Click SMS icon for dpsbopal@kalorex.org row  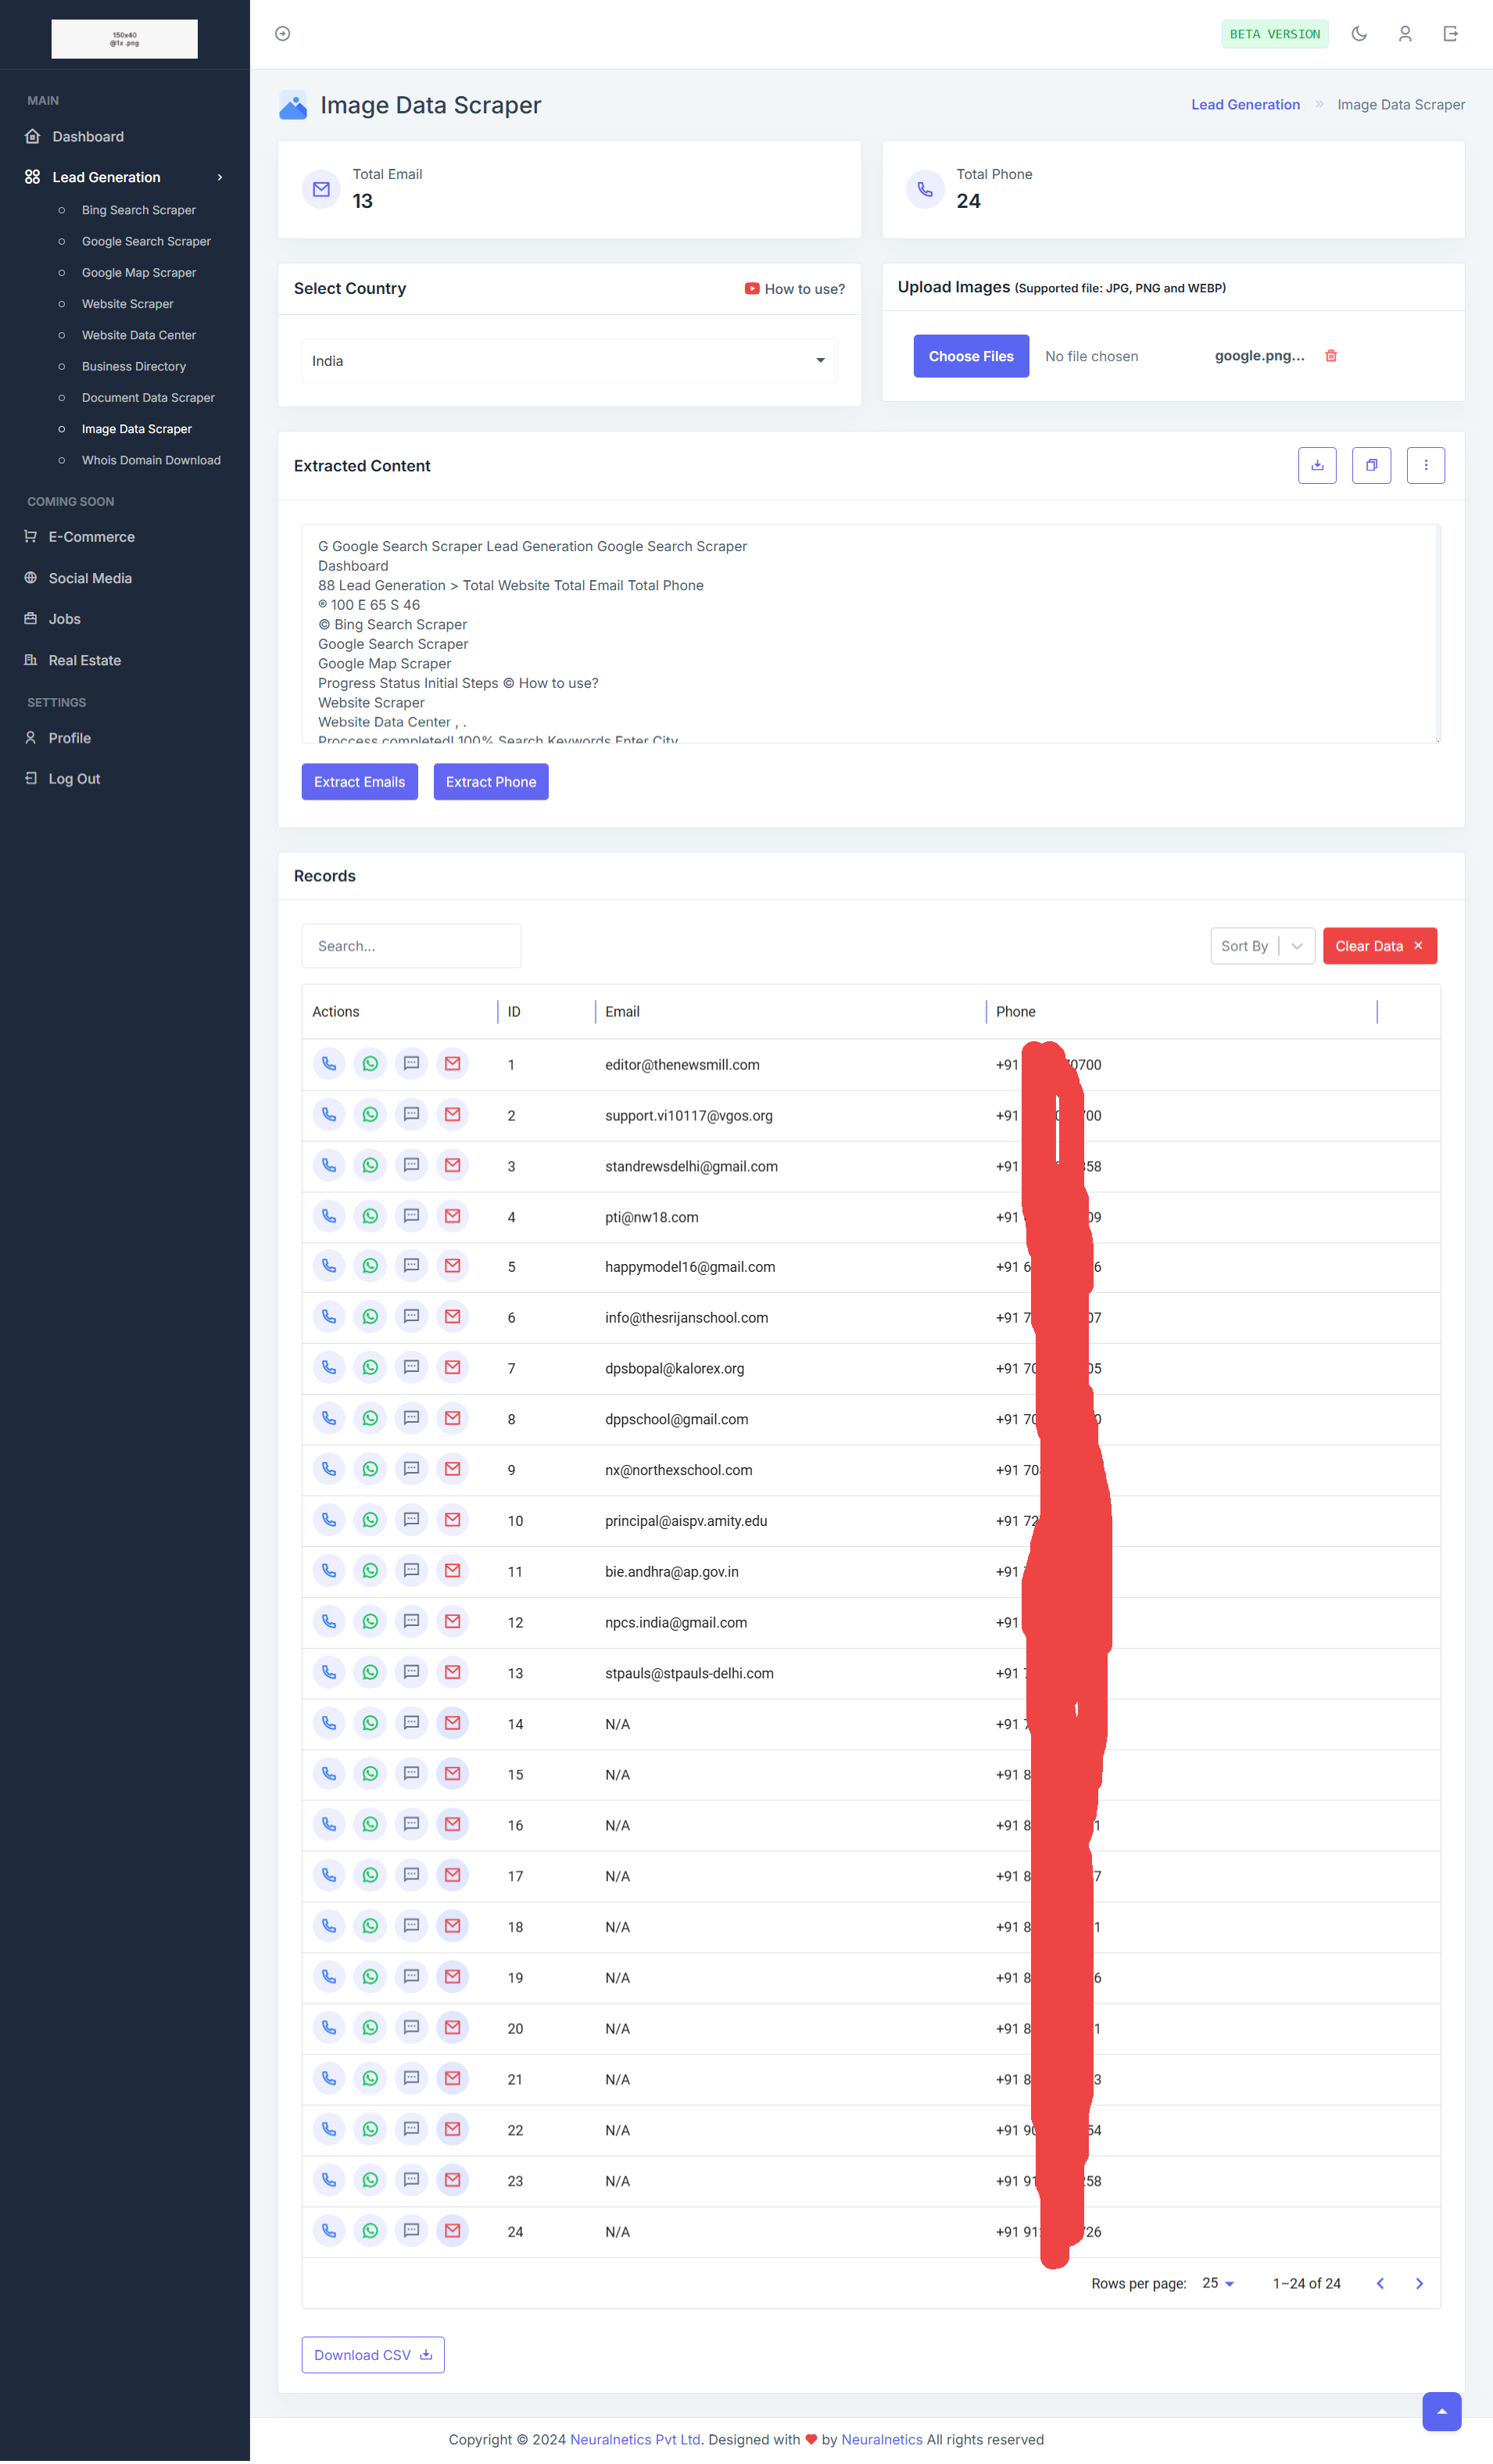coord(411,1368)
